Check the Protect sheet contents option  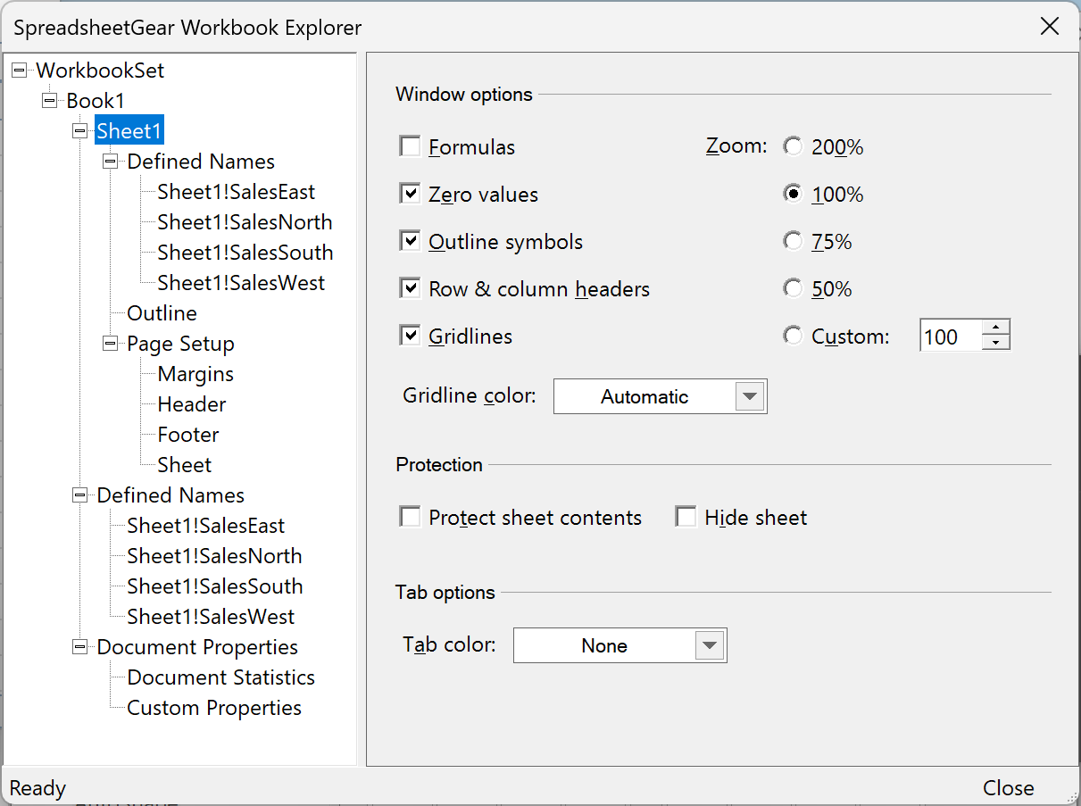coord(410,517)
